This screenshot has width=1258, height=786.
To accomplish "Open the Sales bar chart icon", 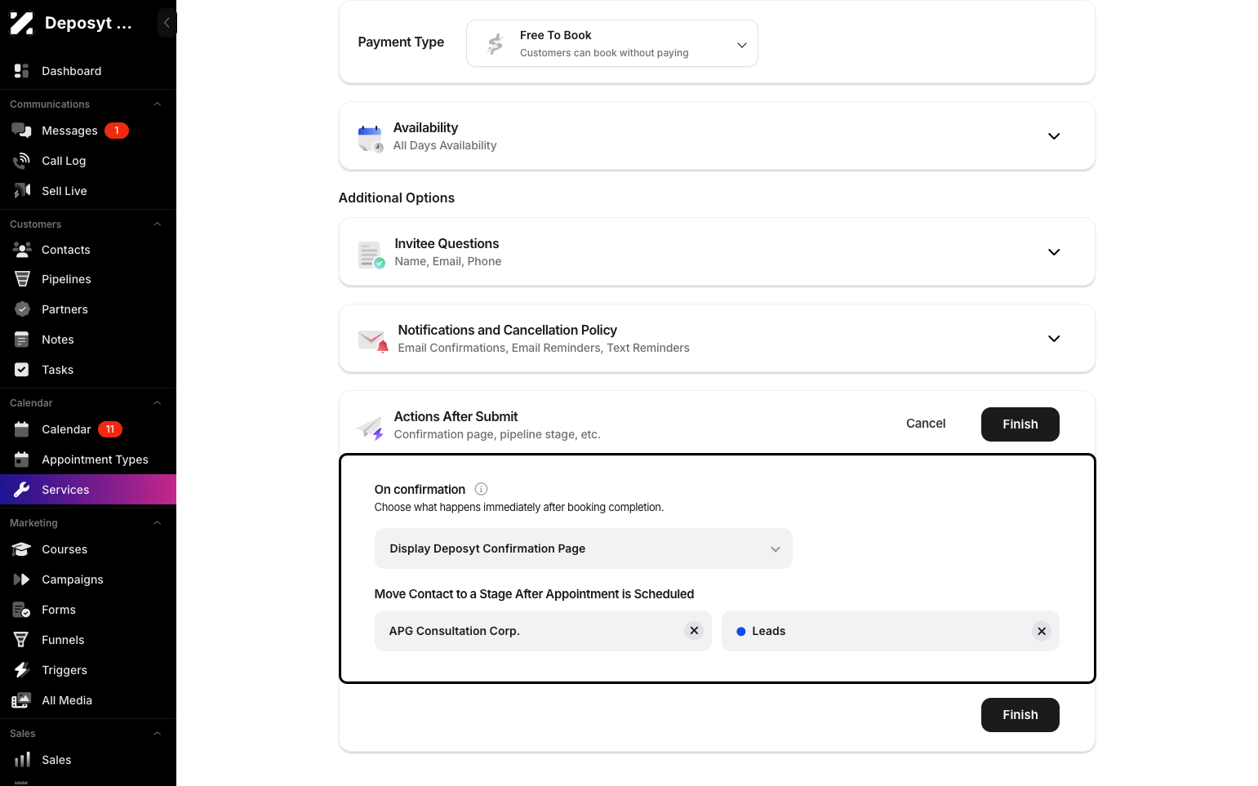I will (x=22, y=760).
